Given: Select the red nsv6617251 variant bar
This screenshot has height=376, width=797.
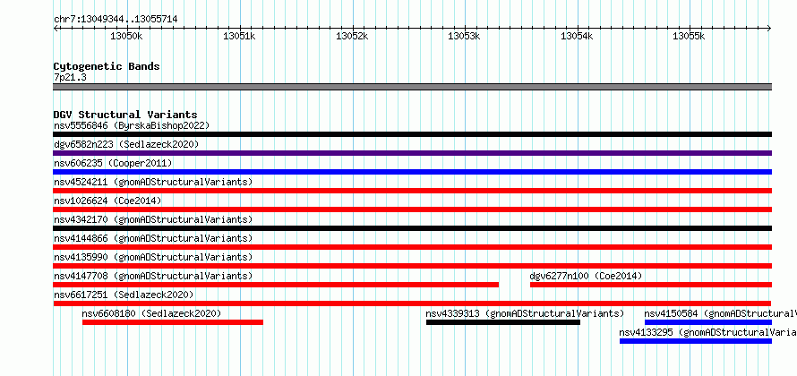Looking at the screenshot, I should point(412,303).
